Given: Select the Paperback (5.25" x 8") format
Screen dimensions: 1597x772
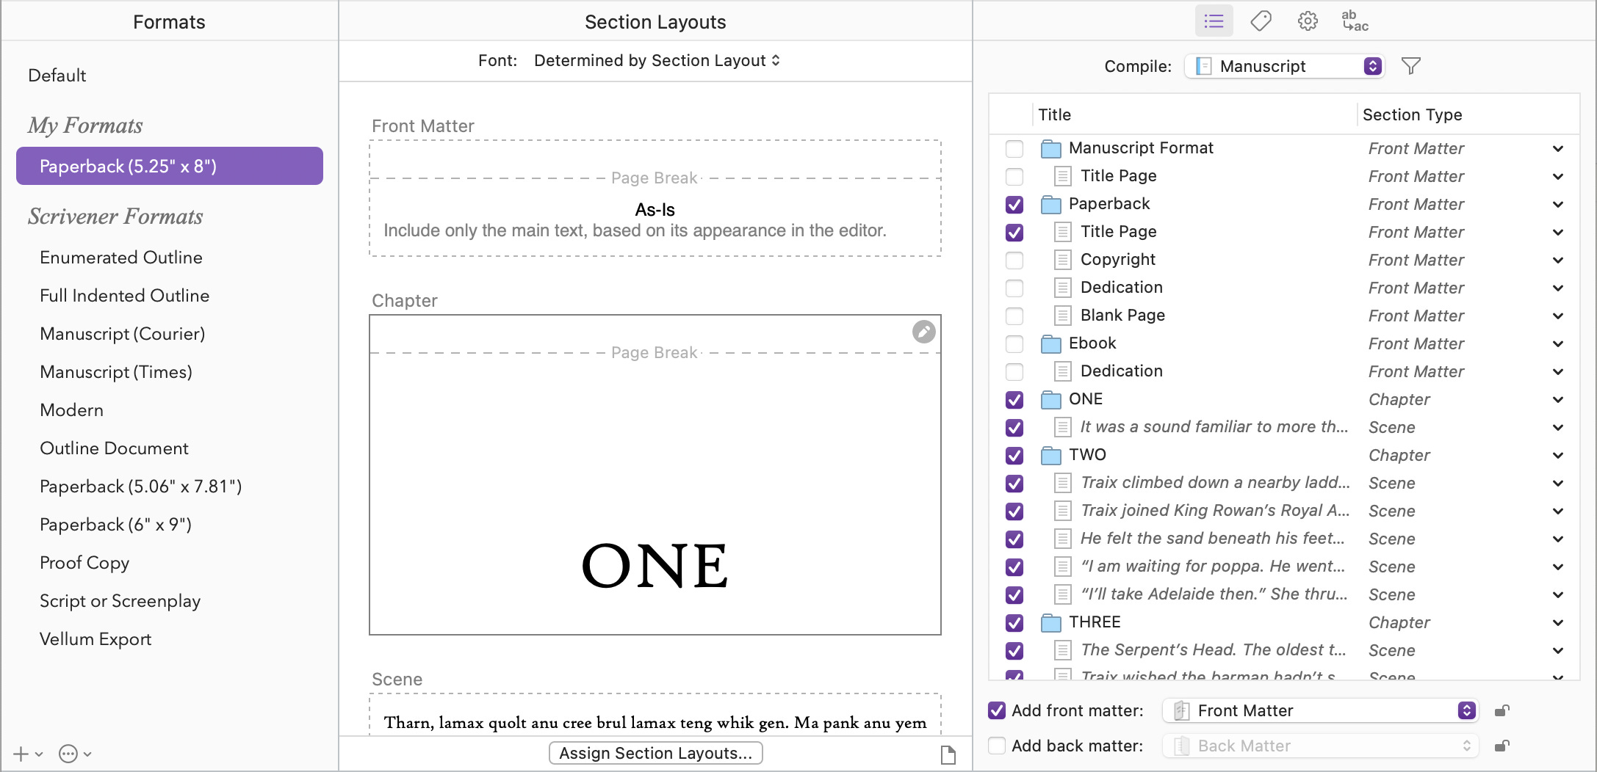Looking at the screenshot, I should click(x=170, y=166).
